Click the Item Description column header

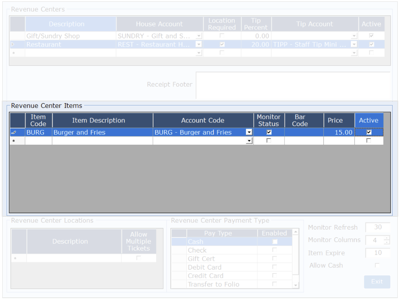click(102, 120)
